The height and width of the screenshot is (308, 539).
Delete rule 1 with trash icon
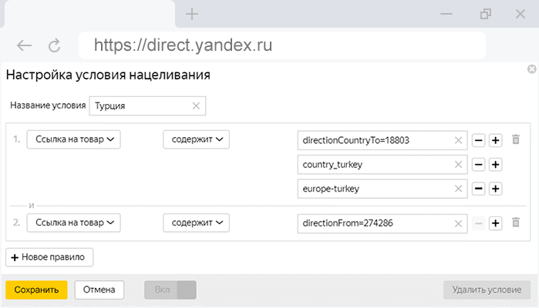[516, 139]
